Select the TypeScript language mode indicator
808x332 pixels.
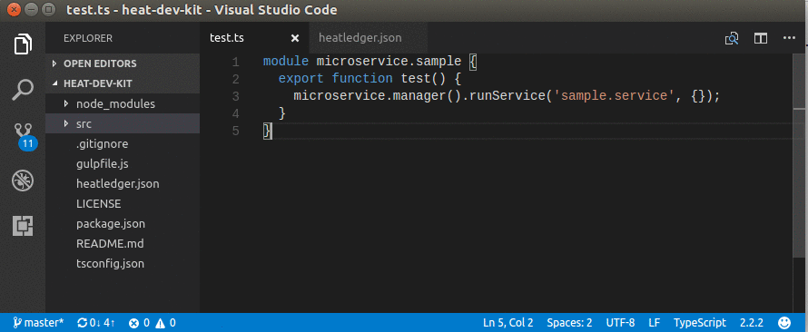coord(700,323)
